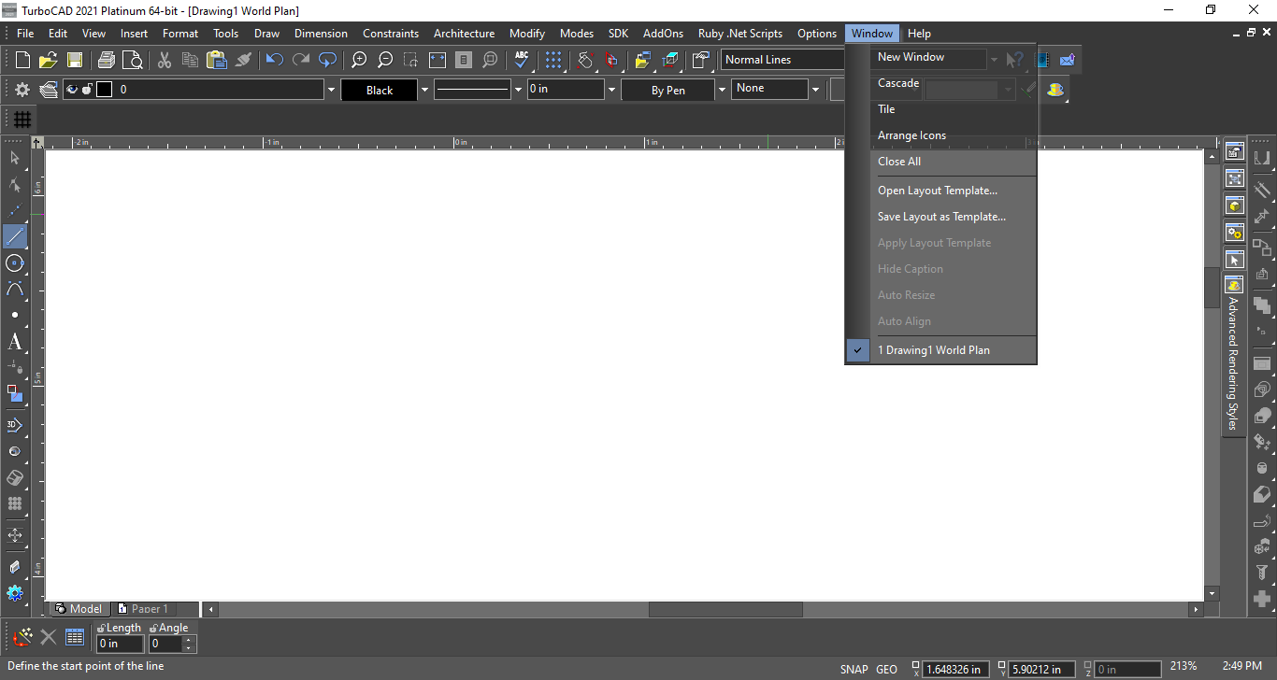Viewport: 1277px width, 680px height.
Task: Toggle SNAP mode in status bar
Action: (854, 669)
